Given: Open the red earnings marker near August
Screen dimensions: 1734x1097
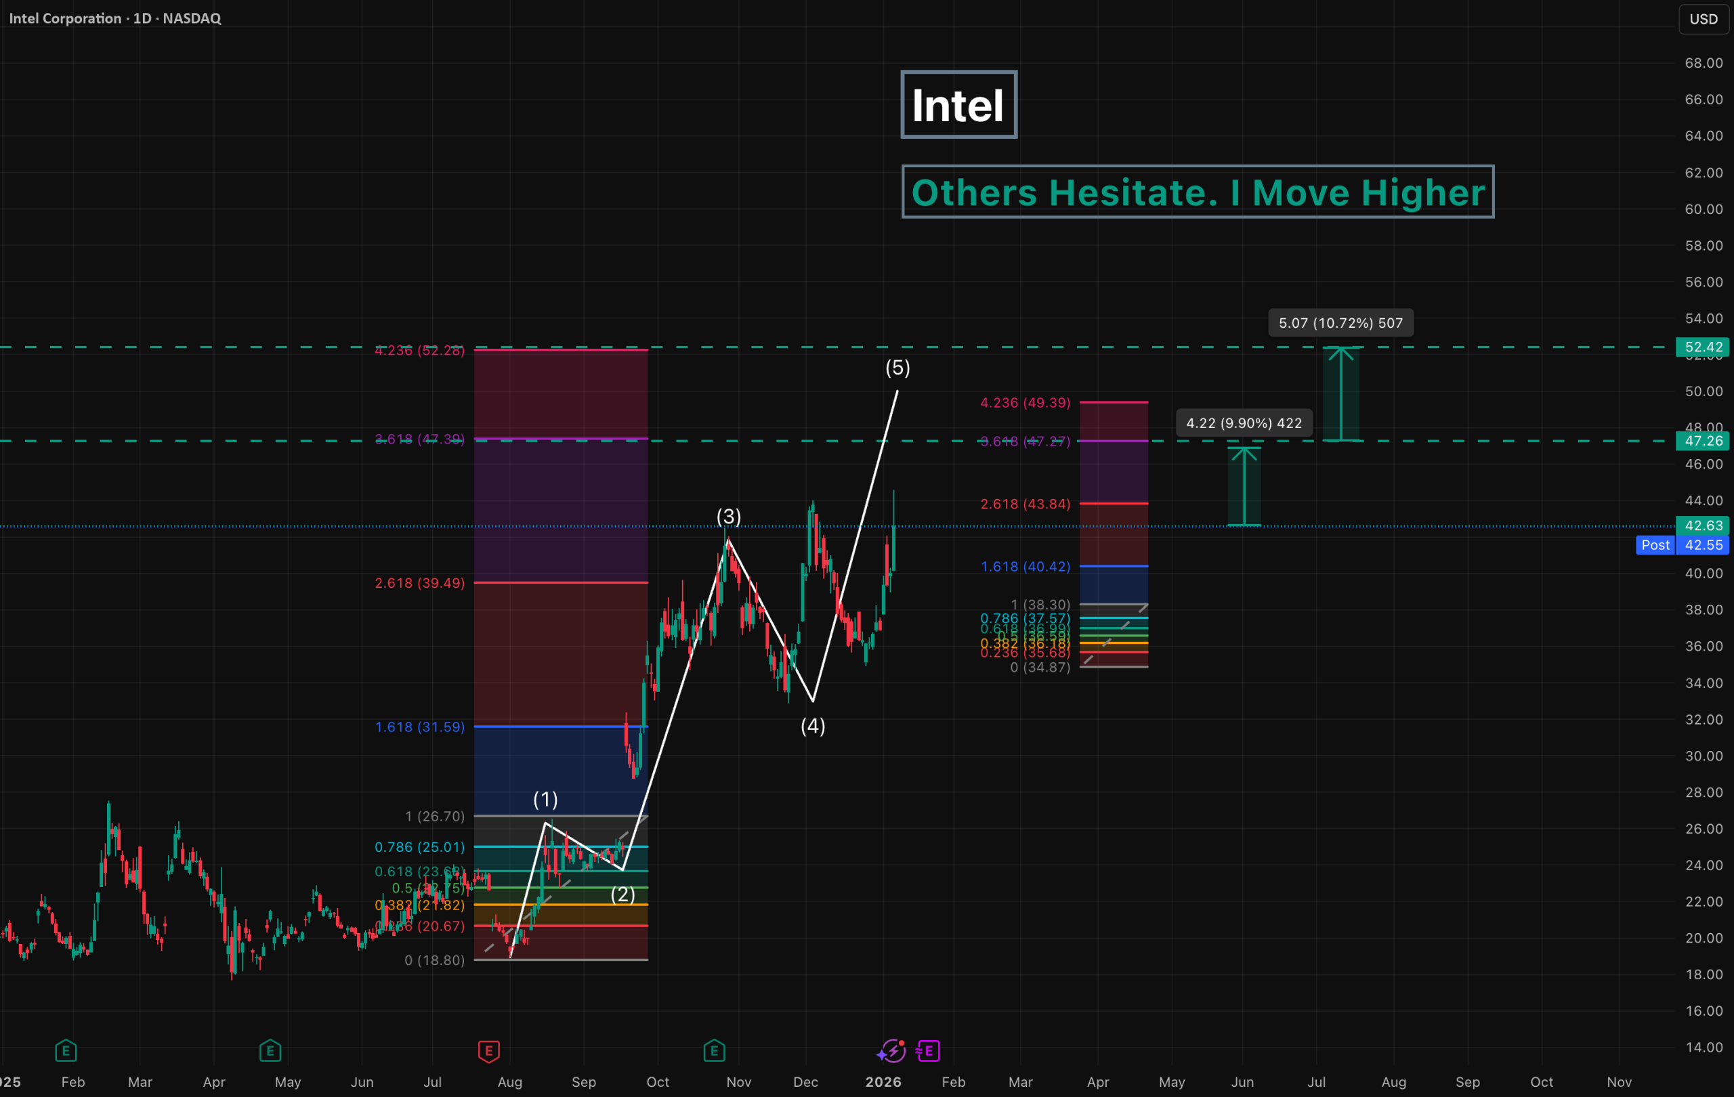Looking at the screenshot, I should (488, 1051).
